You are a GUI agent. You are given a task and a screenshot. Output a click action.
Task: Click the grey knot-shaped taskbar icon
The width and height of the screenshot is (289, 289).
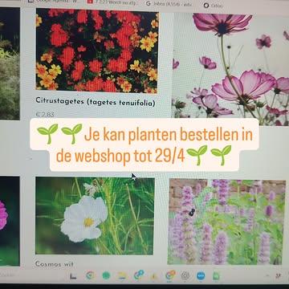point(185,275)
